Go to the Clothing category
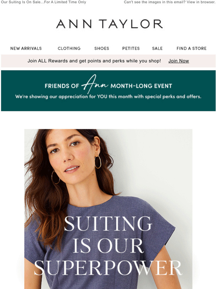Screen dimensions: 216x289 [x=69, y=49]
